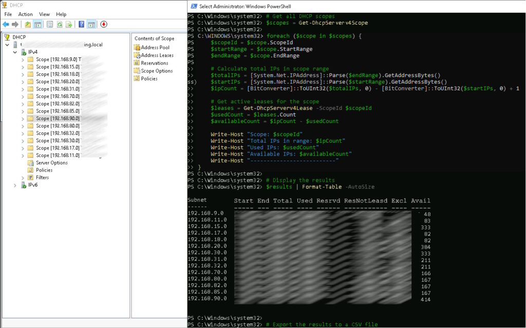Open Help using the toolbar question-mark icon
526x328 pixels.
tap(82, 24)
